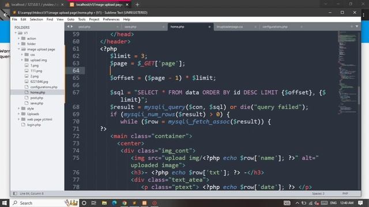Open login.php in the sidebar

tap(34, 125)
